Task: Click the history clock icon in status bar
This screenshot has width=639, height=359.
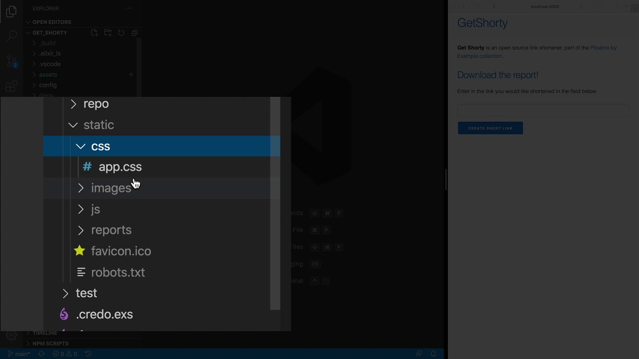Action: 88,354
